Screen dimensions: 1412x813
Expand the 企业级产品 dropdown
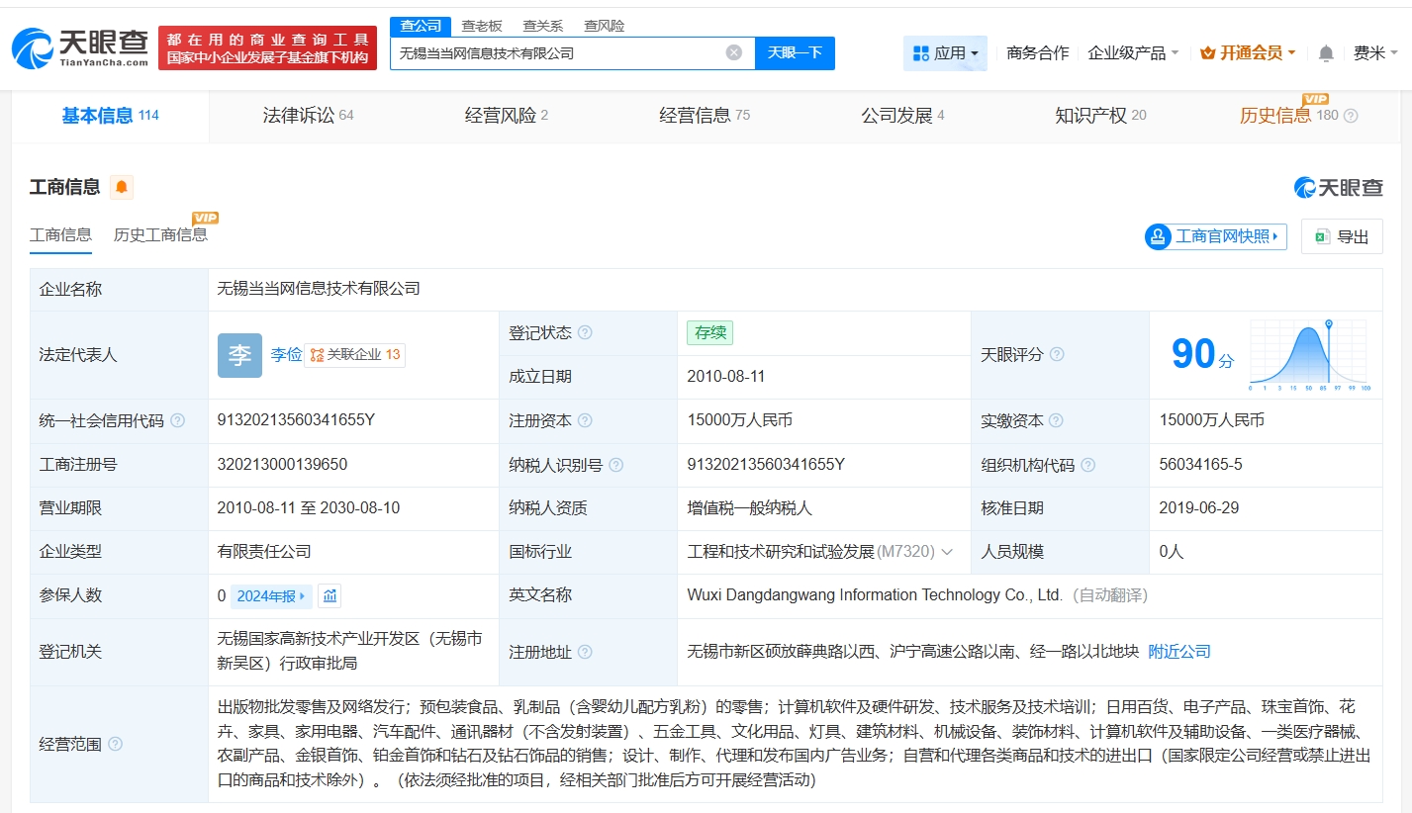pyautogui.click(x=1132, y=53)
